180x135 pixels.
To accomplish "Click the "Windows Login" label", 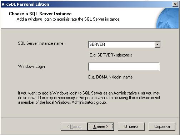I will coord(31,66).
